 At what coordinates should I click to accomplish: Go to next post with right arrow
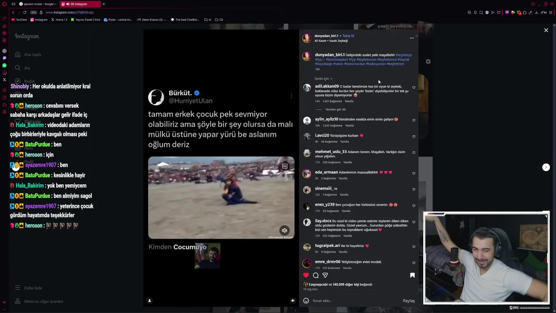(546, 167)
